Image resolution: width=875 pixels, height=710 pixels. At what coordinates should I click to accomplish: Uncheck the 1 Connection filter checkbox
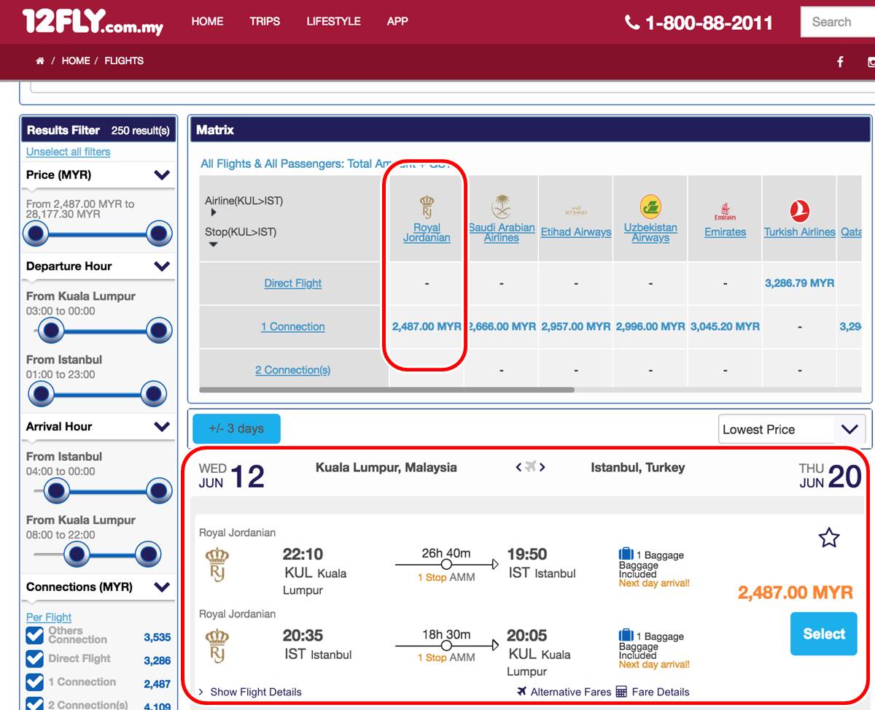[34, 682]
